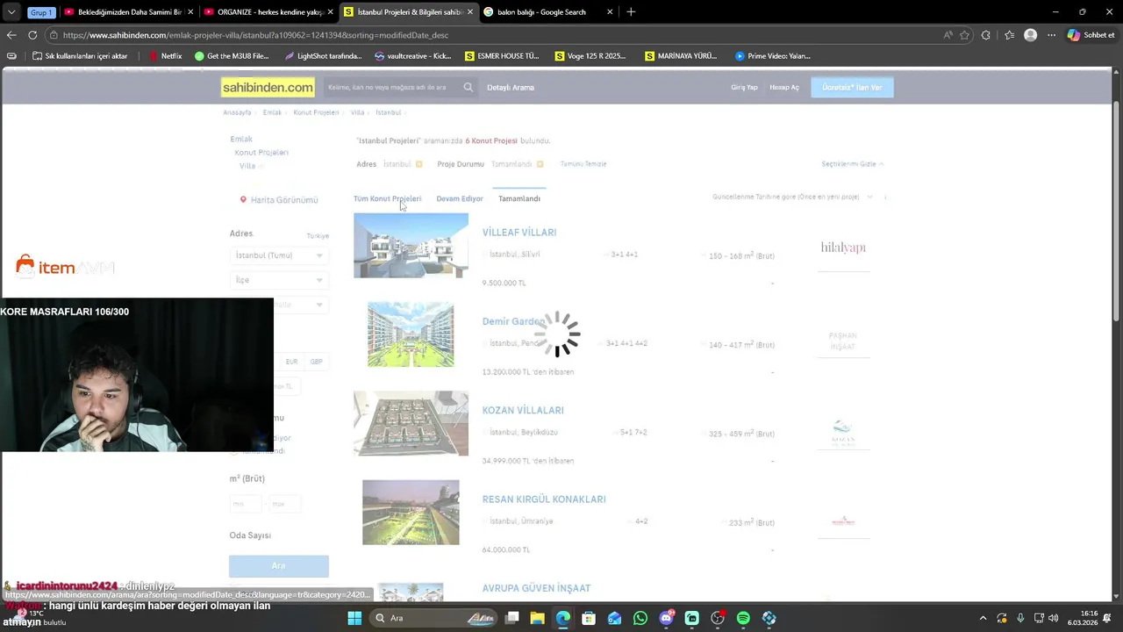1123x632 pixels.
Task: Click the VİLLEAF VİLLARI thumbnail image
Action: pyautogui.click(x=411, y=245)
